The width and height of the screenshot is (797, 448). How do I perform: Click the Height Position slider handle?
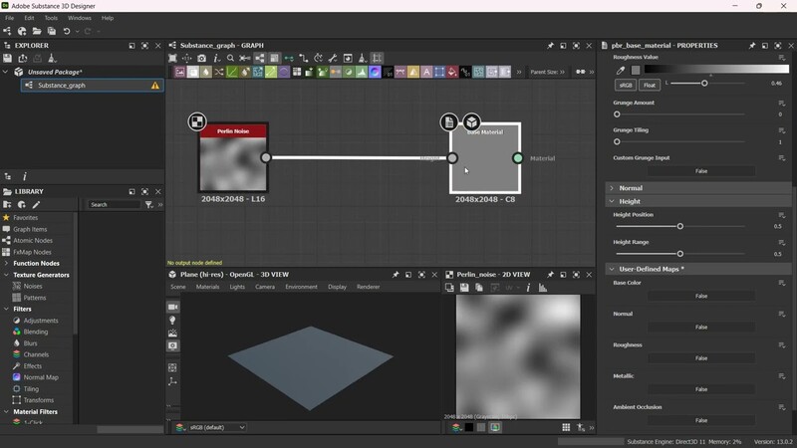pyautogui.click(x=679, y=226)
